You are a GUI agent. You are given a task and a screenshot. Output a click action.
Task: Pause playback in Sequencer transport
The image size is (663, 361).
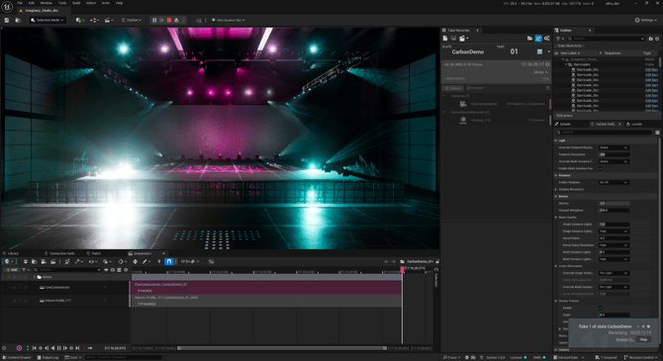[x=58, y=348]
